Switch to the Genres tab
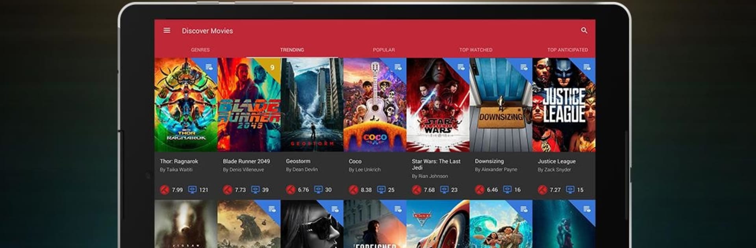756x248 pixels. click(200, 50)
